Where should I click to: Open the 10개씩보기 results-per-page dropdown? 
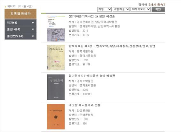click(x=140, y=9)
